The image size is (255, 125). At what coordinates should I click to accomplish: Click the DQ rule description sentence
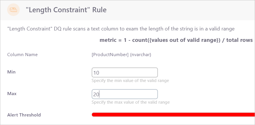click(x=121, y=29)
